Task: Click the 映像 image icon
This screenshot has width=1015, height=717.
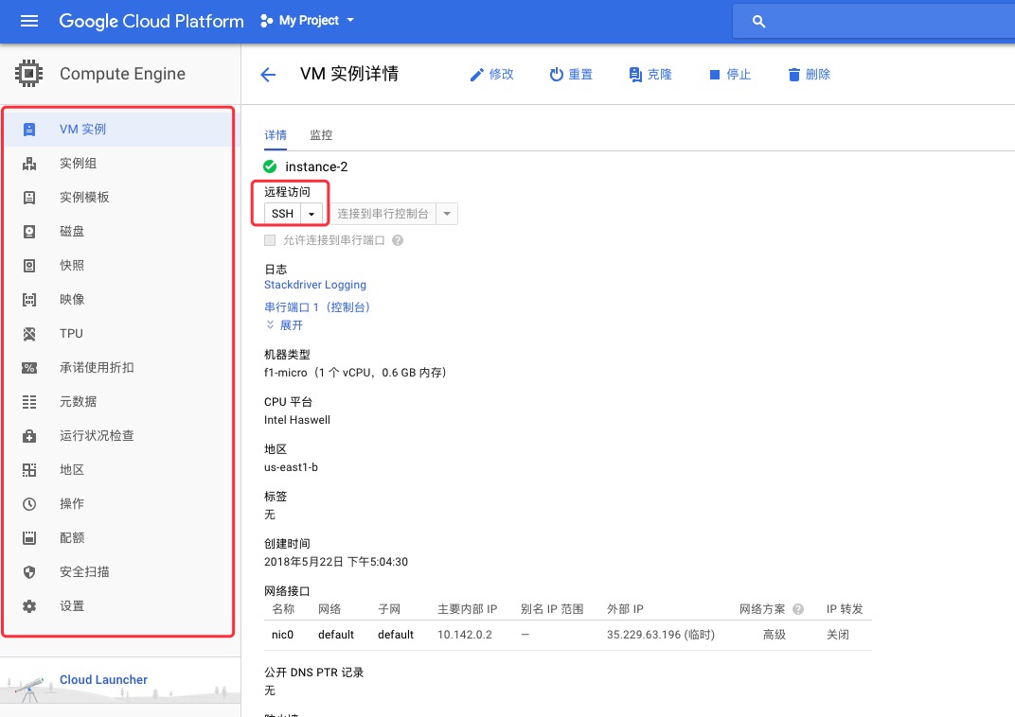Action: (x=29, y=299)
